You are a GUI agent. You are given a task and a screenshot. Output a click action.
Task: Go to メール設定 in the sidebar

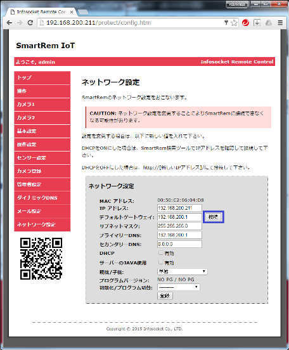42,211
